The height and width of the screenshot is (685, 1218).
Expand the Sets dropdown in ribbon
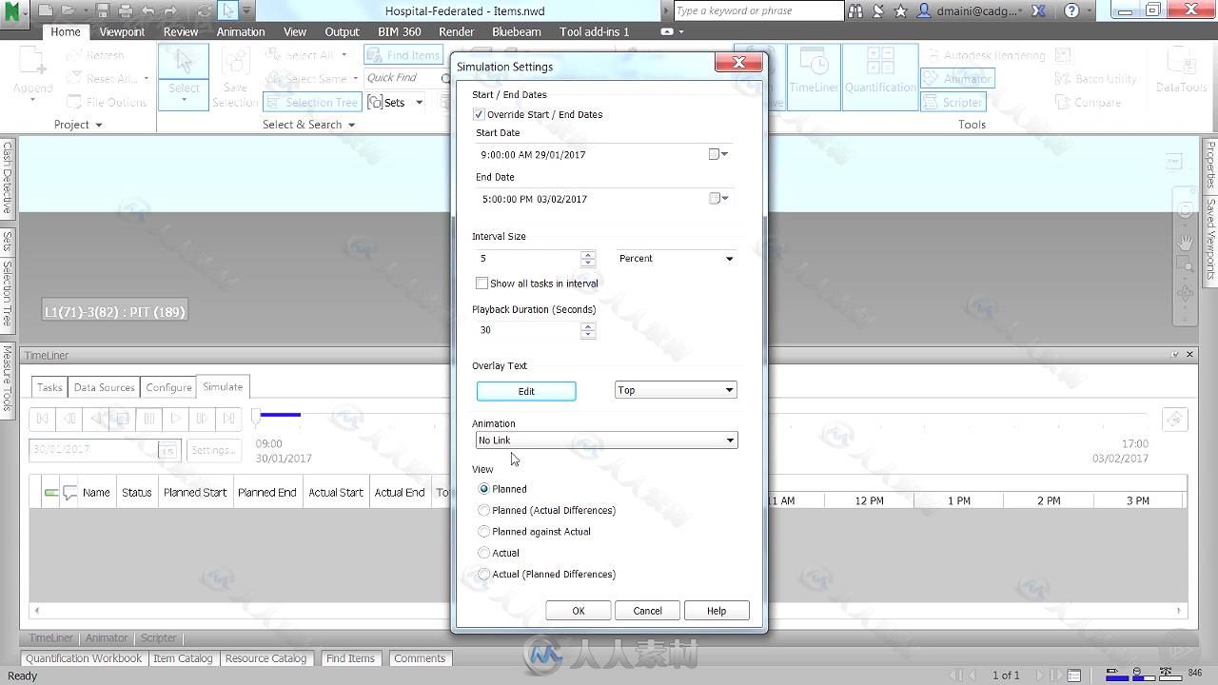[x=419, y=103]
